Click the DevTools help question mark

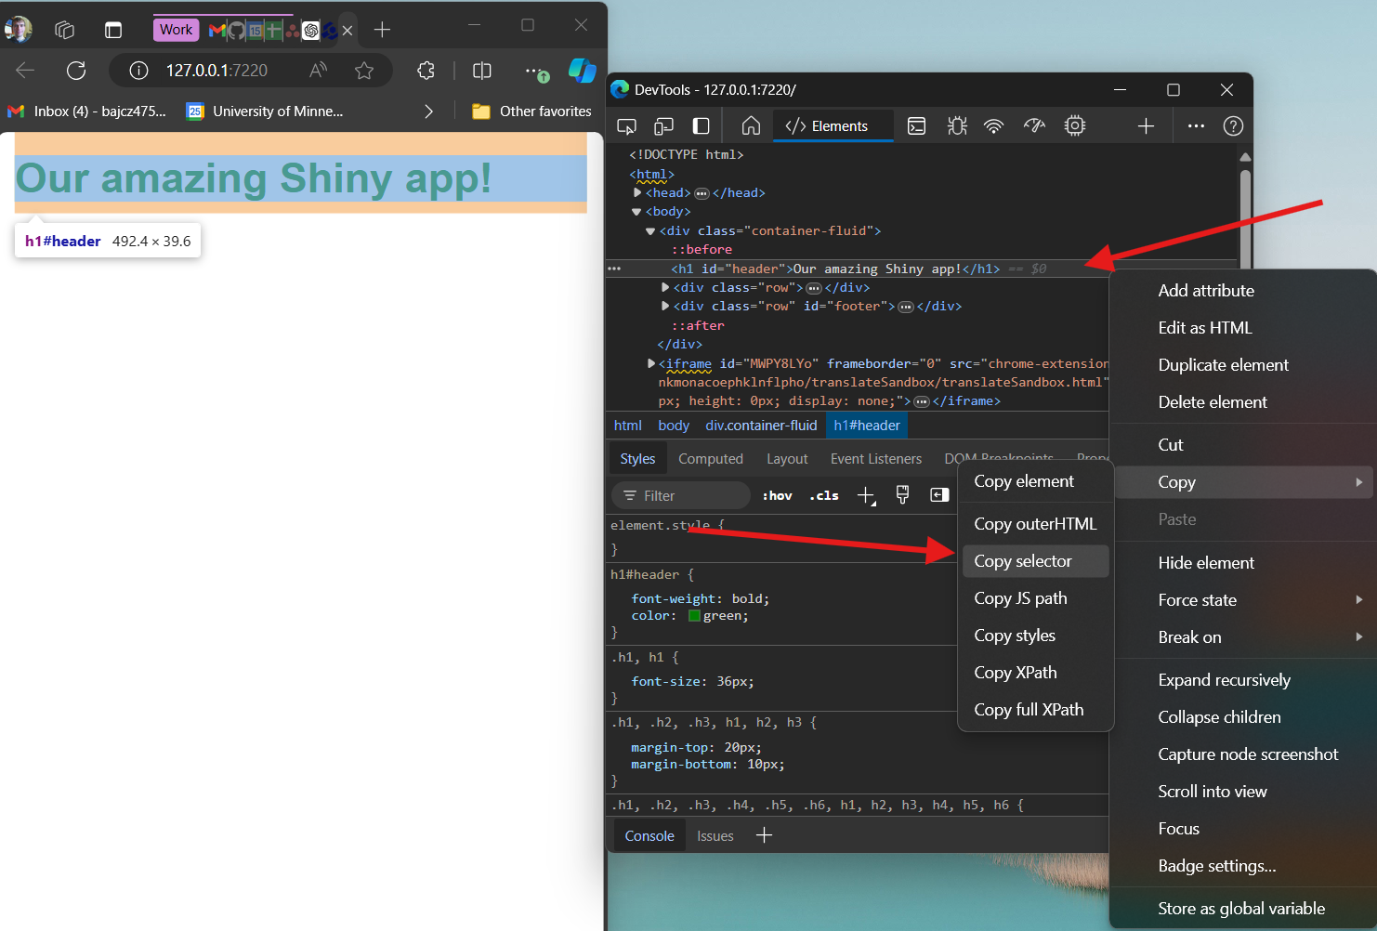click(x=1232, y=125)
